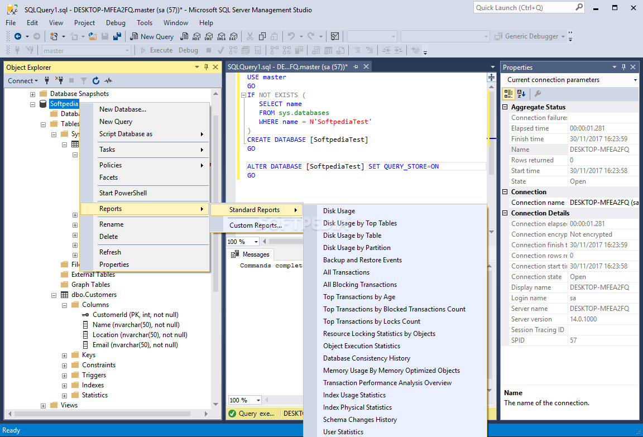Select Disk Usage by Top Tables report

[360, 223]
